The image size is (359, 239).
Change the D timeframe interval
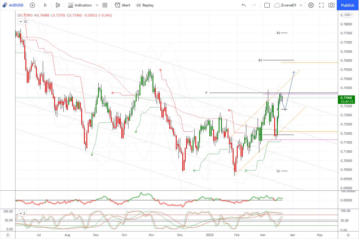(45, 5)
